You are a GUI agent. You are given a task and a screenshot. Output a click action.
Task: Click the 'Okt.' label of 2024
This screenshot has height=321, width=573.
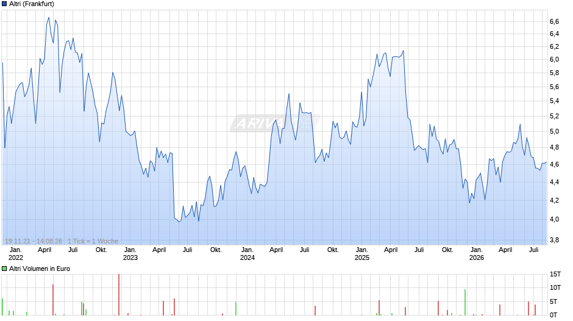[x=333, y=250]
